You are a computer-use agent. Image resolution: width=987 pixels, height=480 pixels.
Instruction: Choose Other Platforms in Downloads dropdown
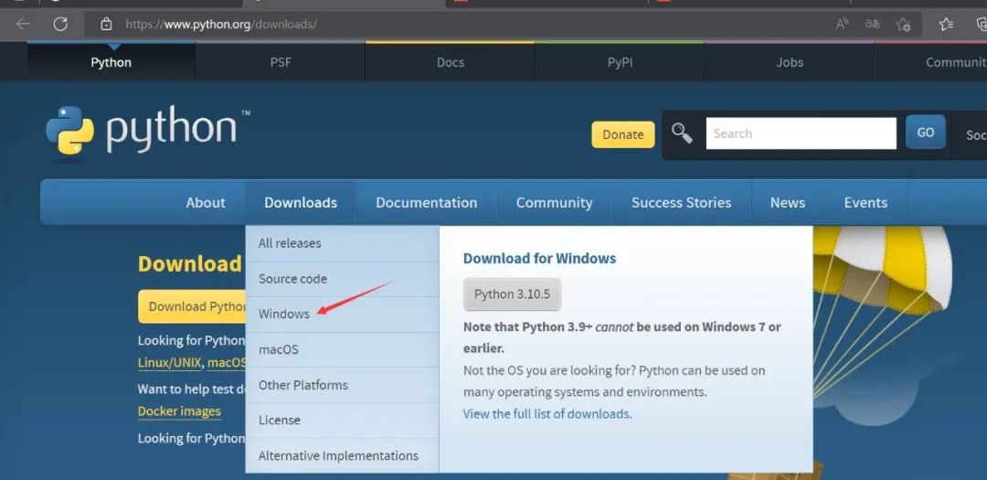click(342, 385)
